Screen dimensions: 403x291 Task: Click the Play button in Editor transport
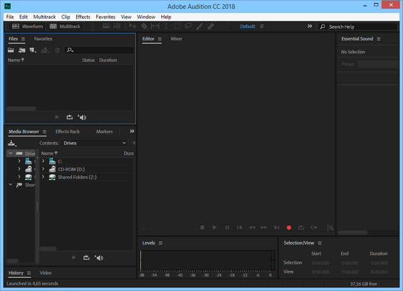coord(215,227)
